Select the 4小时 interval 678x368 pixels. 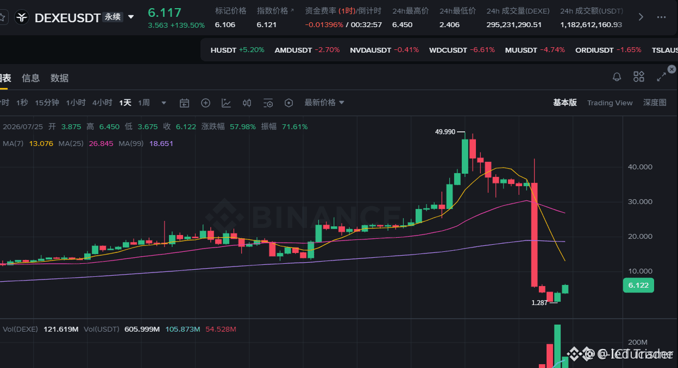tap(102, 103)
